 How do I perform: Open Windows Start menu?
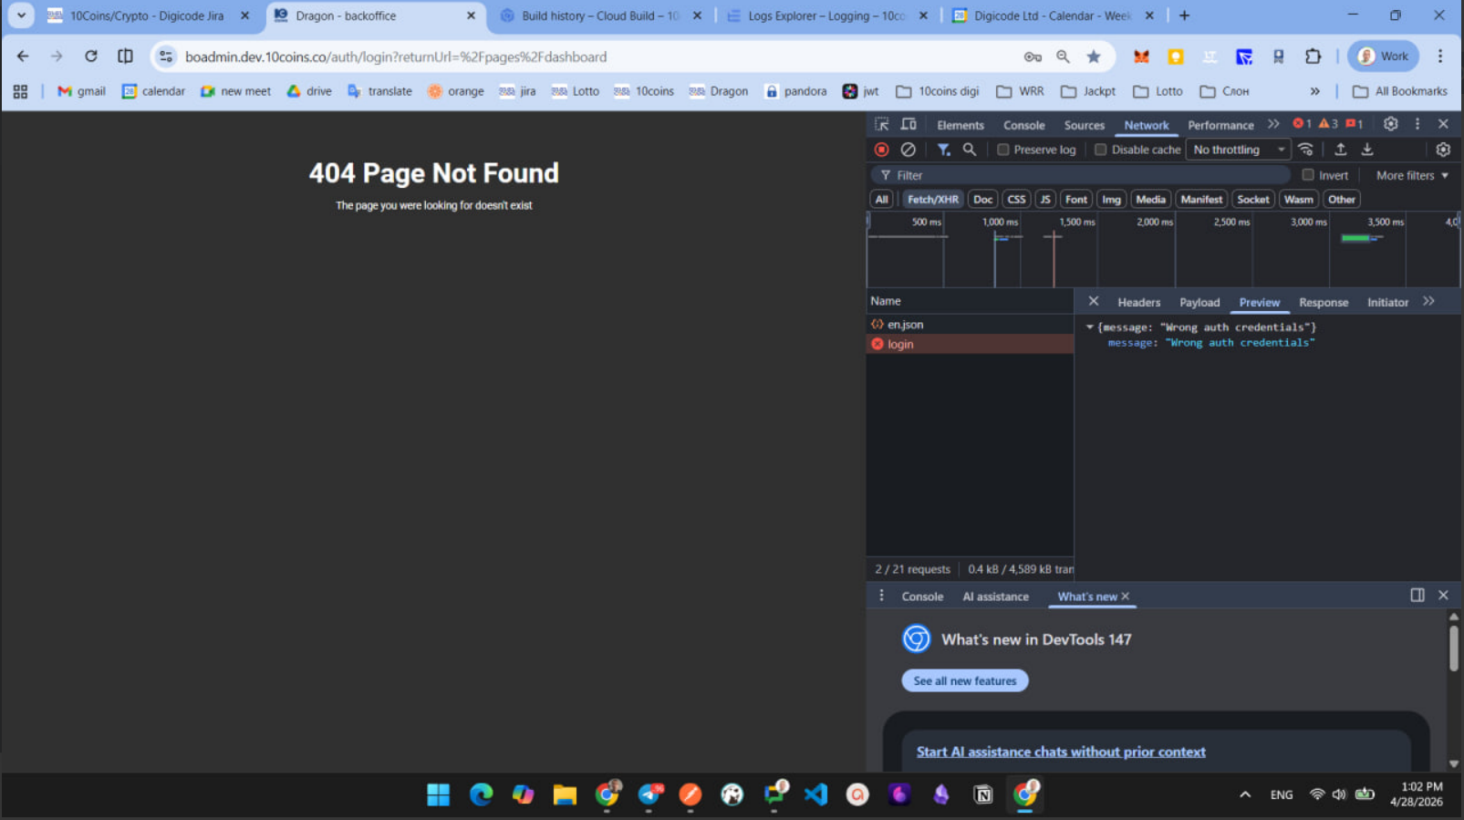coord(439,794)
